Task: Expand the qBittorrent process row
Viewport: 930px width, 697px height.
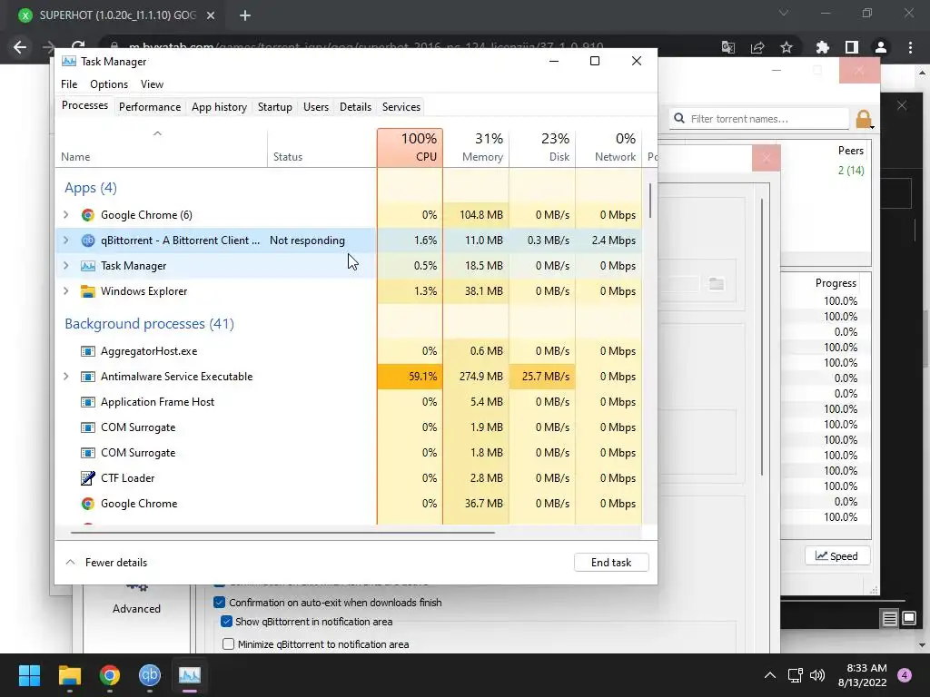Action: coord(65,240)
